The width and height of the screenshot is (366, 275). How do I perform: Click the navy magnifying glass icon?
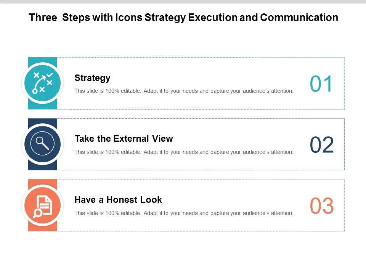pyautogui.click(x=42, y=144)
